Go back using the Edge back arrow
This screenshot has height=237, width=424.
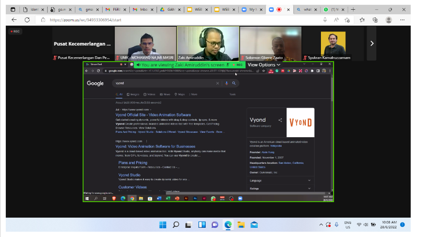(14, 20)
